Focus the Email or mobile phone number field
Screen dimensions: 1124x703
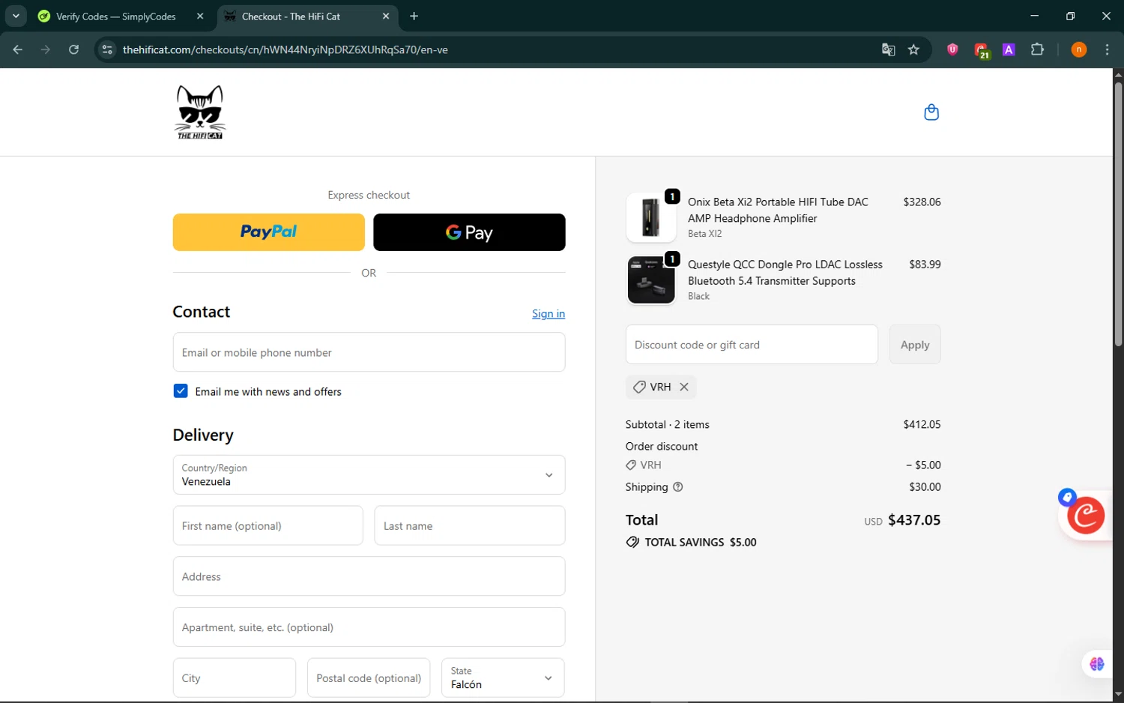pyautogui.click(x=369, y=352)
